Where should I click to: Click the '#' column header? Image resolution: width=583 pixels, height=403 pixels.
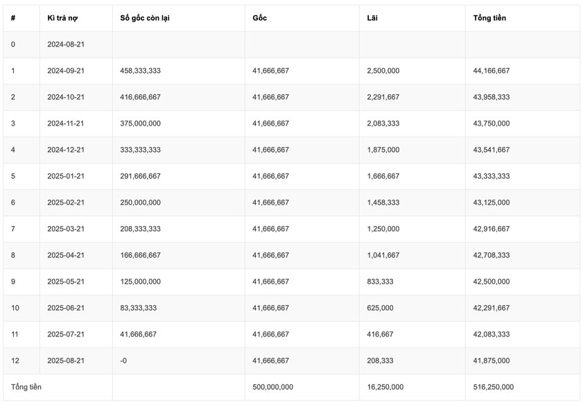[x=13, y=18]
